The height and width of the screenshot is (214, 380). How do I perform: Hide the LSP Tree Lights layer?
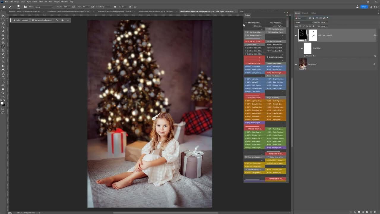click(x=296, y=35)
